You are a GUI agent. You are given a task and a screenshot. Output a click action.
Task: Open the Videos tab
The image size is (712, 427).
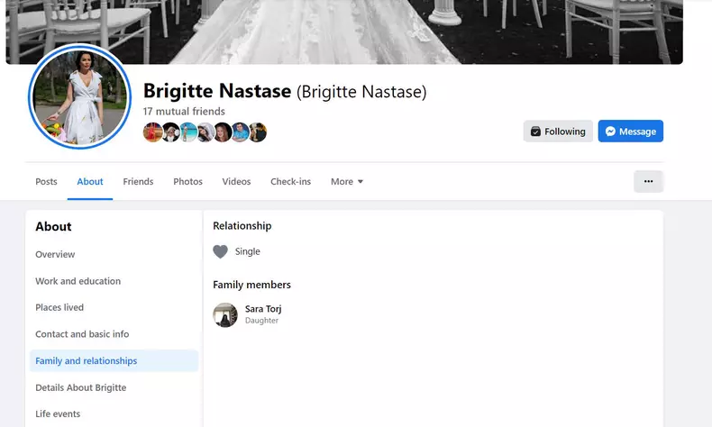236,182
